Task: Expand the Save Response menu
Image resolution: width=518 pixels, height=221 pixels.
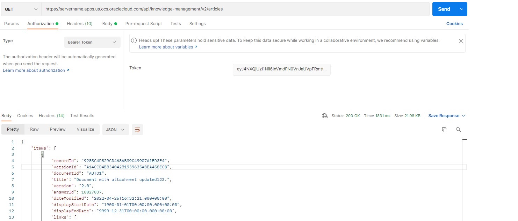Action: (x=446, y=115)
